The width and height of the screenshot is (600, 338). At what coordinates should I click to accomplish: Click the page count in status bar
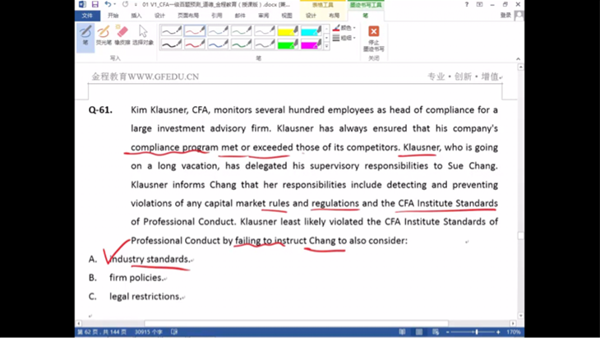click(102, 332)
